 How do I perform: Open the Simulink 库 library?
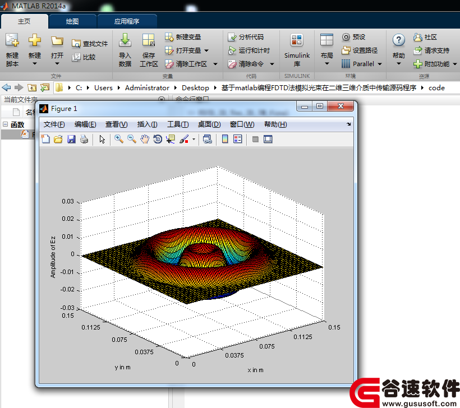click(x=297, y=50)
